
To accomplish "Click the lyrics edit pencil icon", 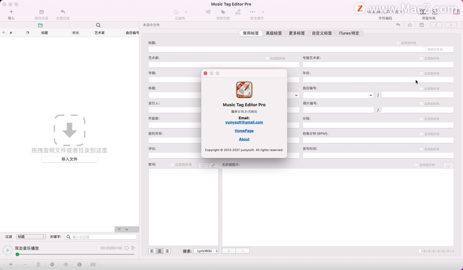I will tap(213, 165).
